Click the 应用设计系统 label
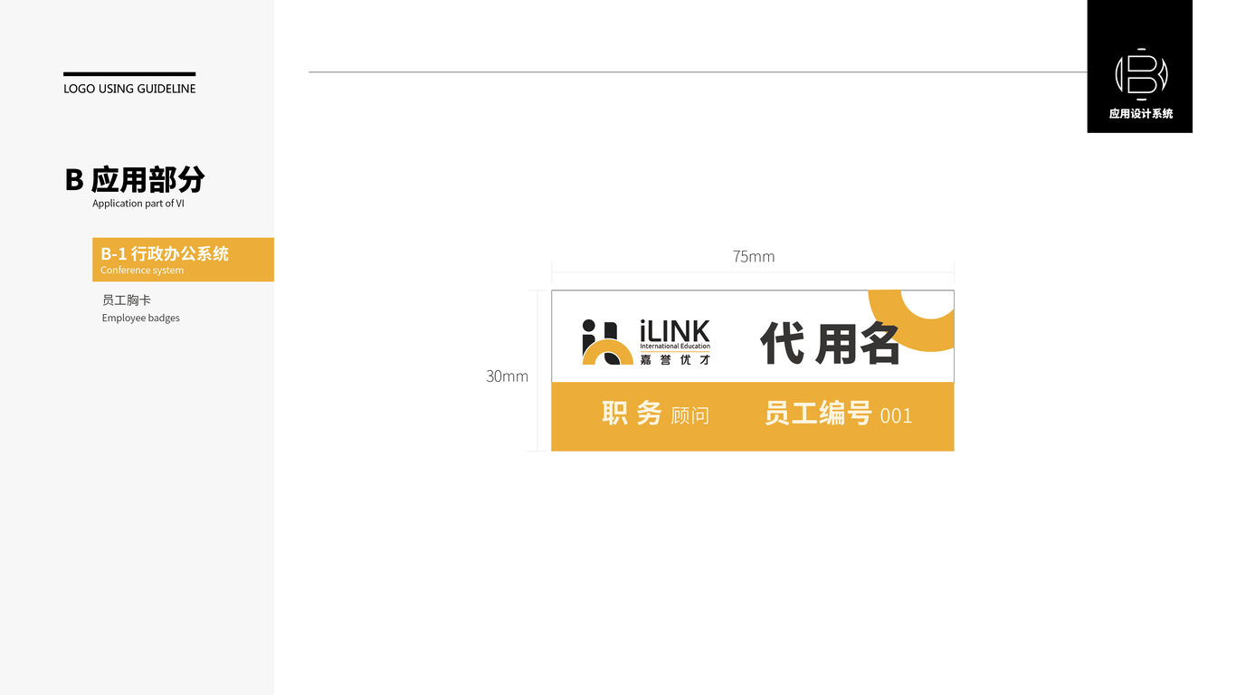The width and height of the screenshot is (1236, 695). point(1141,114)
